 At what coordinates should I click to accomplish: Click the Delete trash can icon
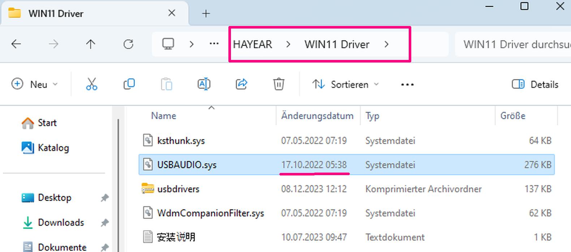click(x=278, y=84)
